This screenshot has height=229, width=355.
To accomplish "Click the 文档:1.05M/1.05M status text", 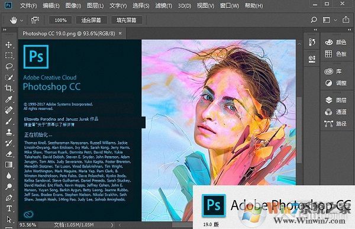I will (74, 225).
